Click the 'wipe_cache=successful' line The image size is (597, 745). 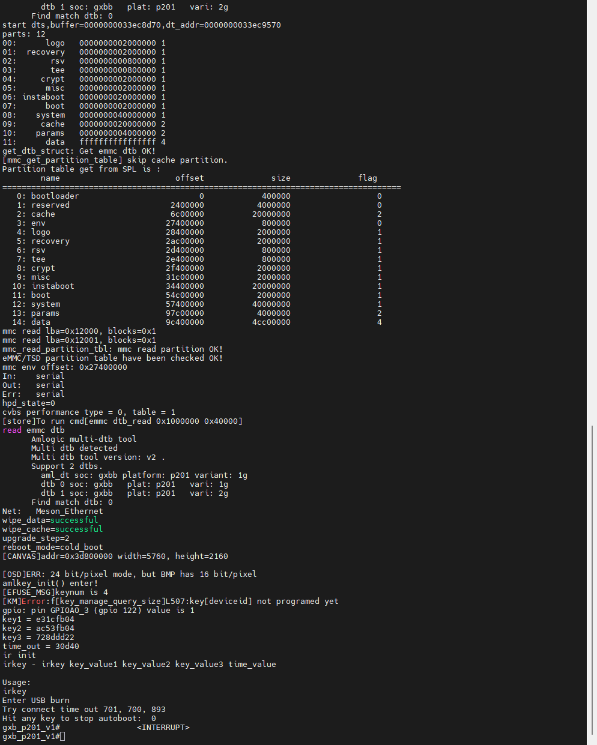52,529
